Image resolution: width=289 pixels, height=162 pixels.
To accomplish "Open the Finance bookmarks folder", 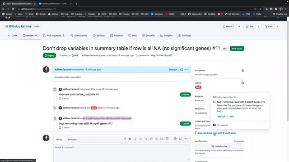I will pyautogui.click(x=124, y=14).
